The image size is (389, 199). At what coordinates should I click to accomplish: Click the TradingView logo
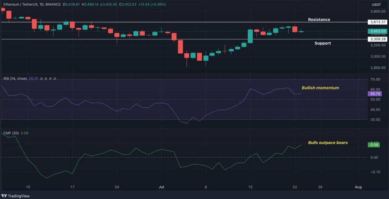coord(16,196)
